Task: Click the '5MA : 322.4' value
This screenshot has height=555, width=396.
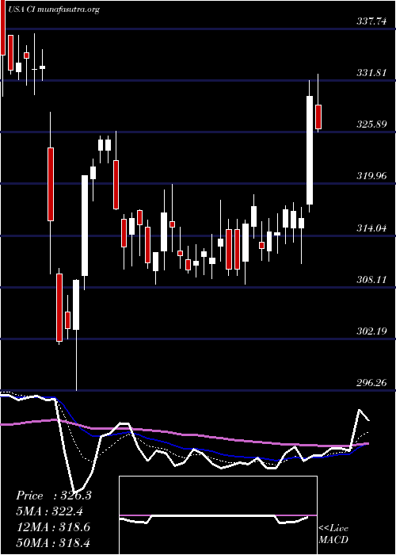Action: [51, 511]
